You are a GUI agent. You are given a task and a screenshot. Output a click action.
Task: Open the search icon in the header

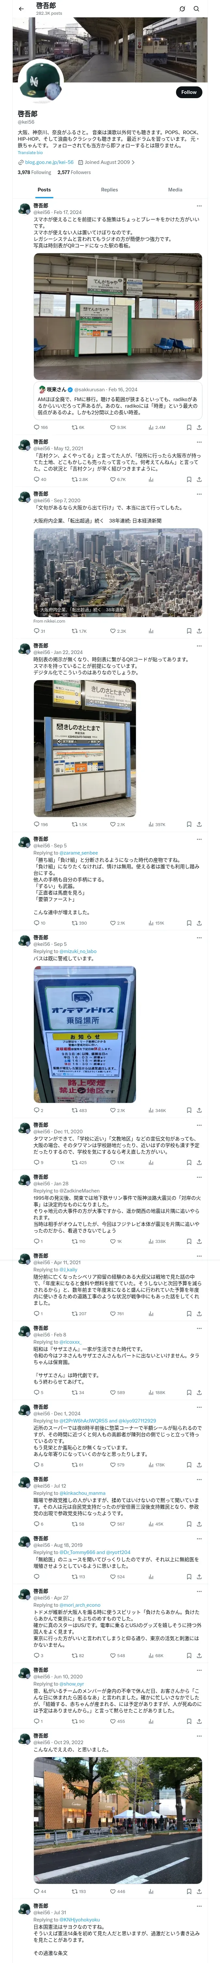[x=197, y=9]
